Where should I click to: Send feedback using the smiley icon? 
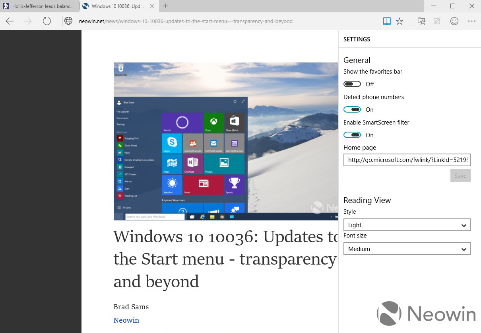tap(454, 21)
